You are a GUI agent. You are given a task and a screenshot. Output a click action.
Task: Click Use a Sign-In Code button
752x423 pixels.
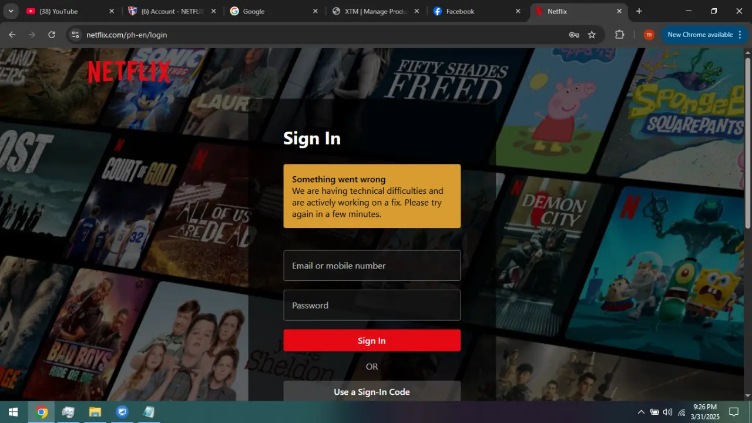pos(372,391)
